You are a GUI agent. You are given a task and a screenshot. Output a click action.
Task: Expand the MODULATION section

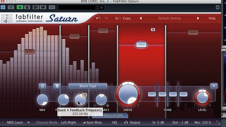(x=110, y=116)
